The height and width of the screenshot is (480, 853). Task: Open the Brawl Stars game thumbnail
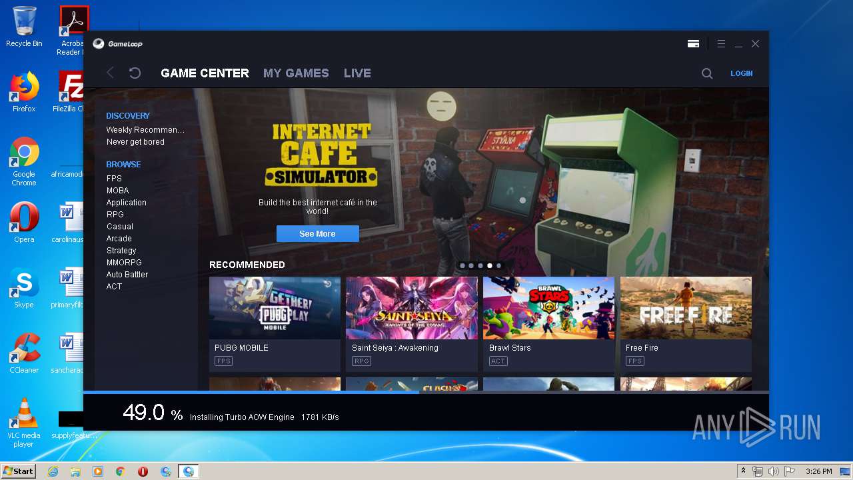(x=548, y=308)
